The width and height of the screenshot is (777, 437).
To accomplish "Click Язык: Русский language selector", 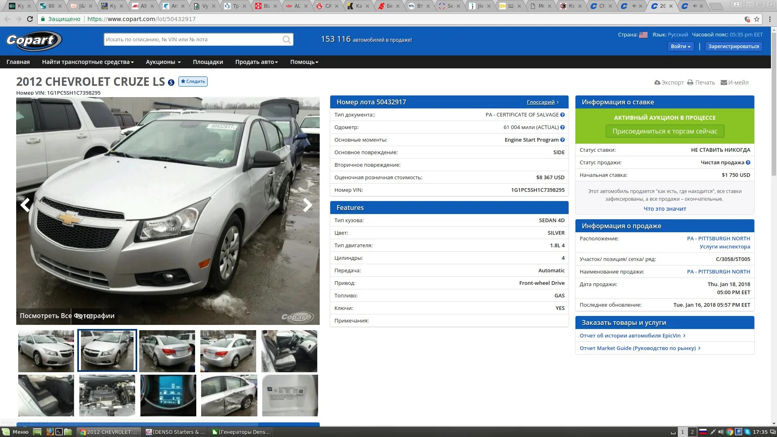I will 670,35.
